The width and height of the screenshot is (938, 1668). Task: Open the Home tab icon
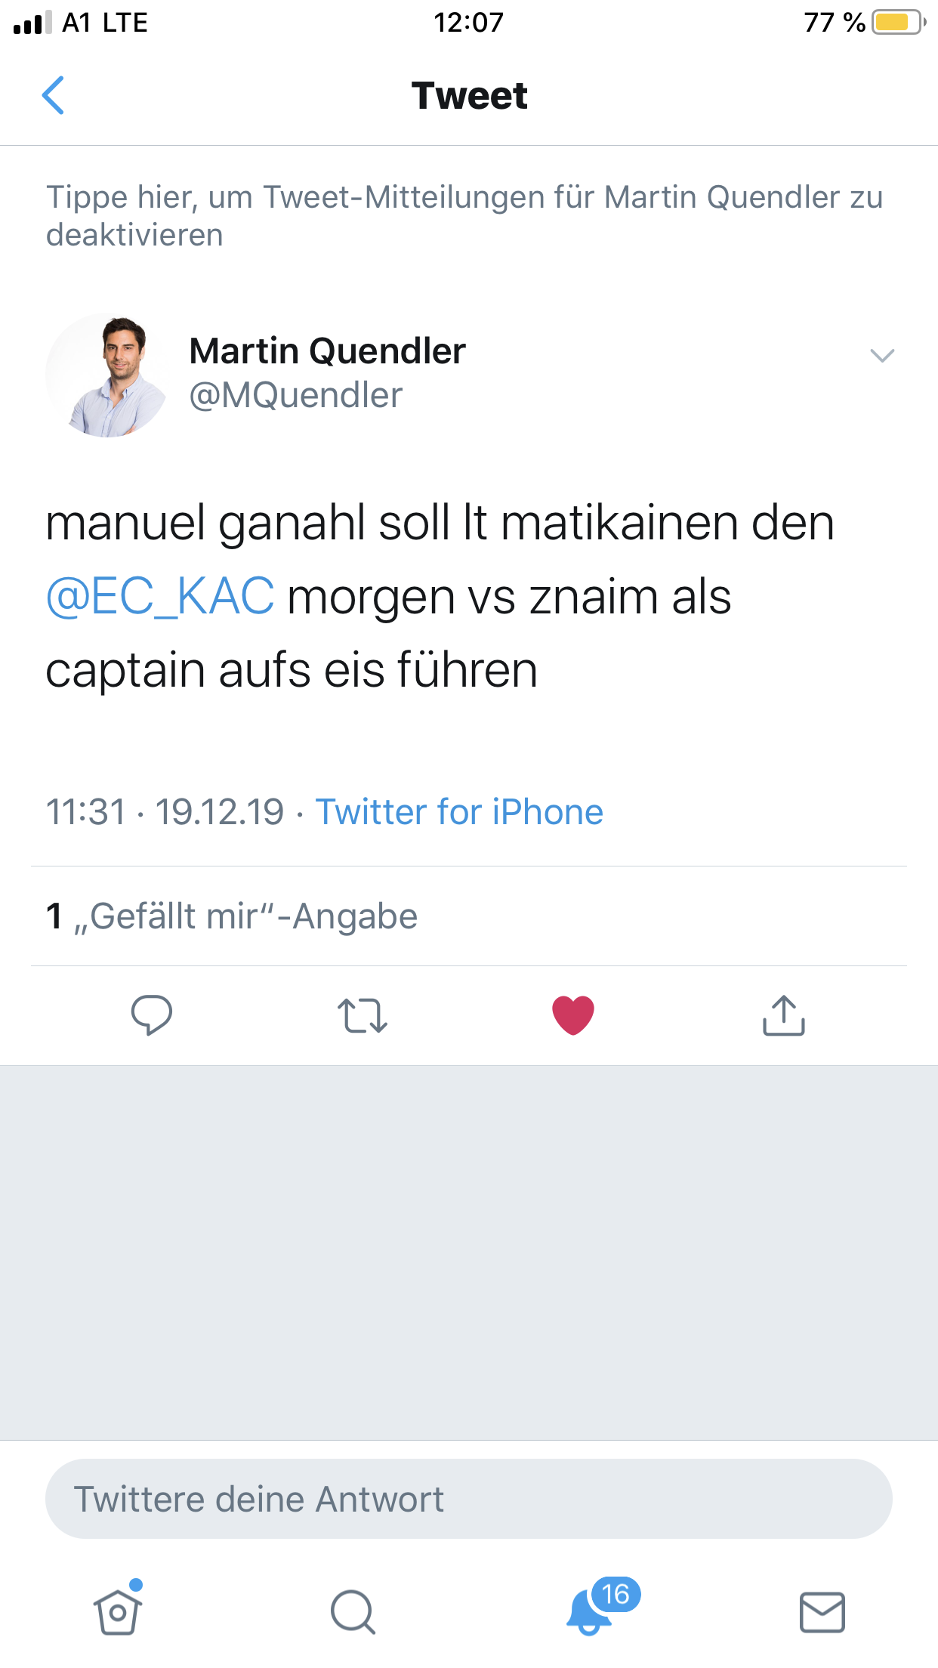click(x=118, y=1611)
